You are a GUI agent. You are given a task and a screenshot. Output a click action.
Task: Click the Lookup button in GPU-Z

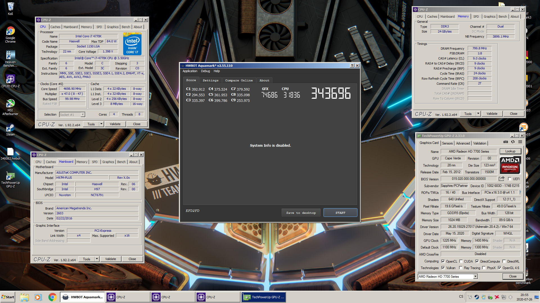pyautogui.click(x=510, y=151)
